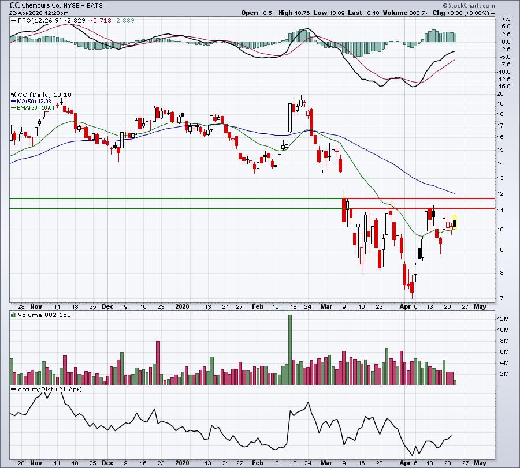The height and width of the screenshot is (468, 520).
Task: Click the copyright symbol of StockCharts.com
Action: coord(445,6)
